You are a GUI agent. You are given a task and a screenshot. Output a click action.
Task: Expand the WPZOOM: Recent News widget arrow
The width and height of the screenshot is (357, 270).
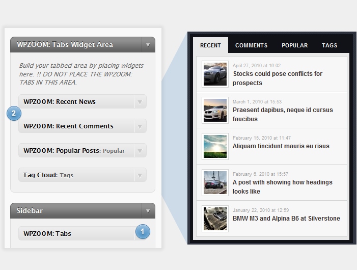[x=140, y=102]
